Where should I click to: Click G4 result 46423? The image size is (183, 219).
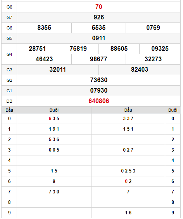[x=44, y=59]
